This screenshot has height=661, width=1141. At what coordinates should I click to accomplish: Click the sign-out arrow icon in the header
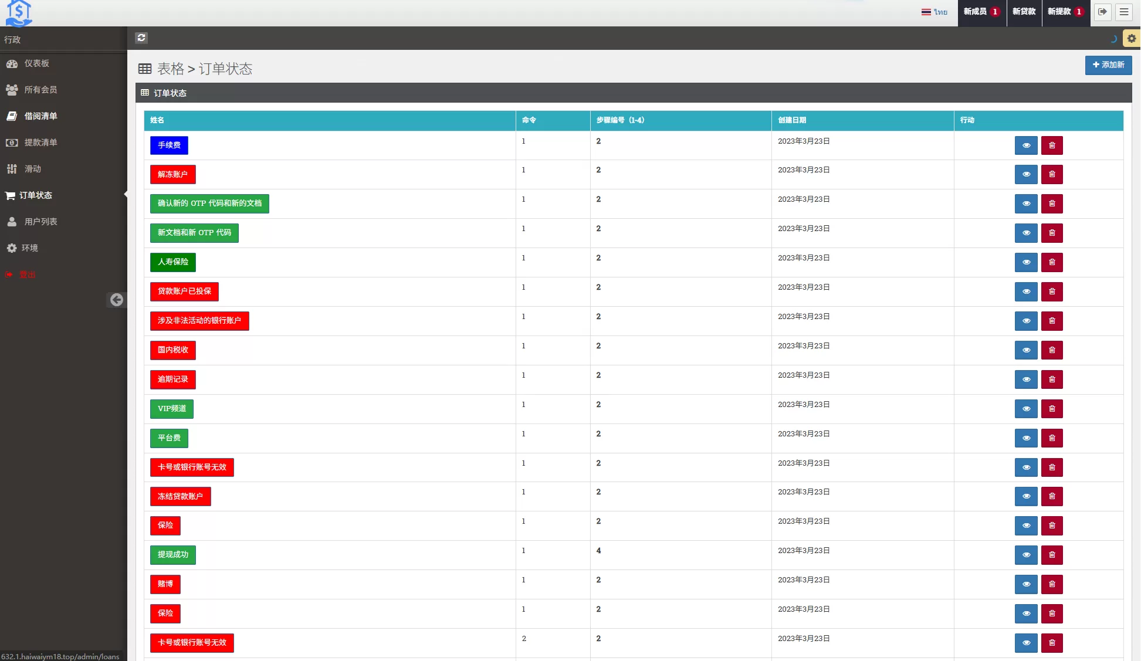click(x=1103, y=12)
